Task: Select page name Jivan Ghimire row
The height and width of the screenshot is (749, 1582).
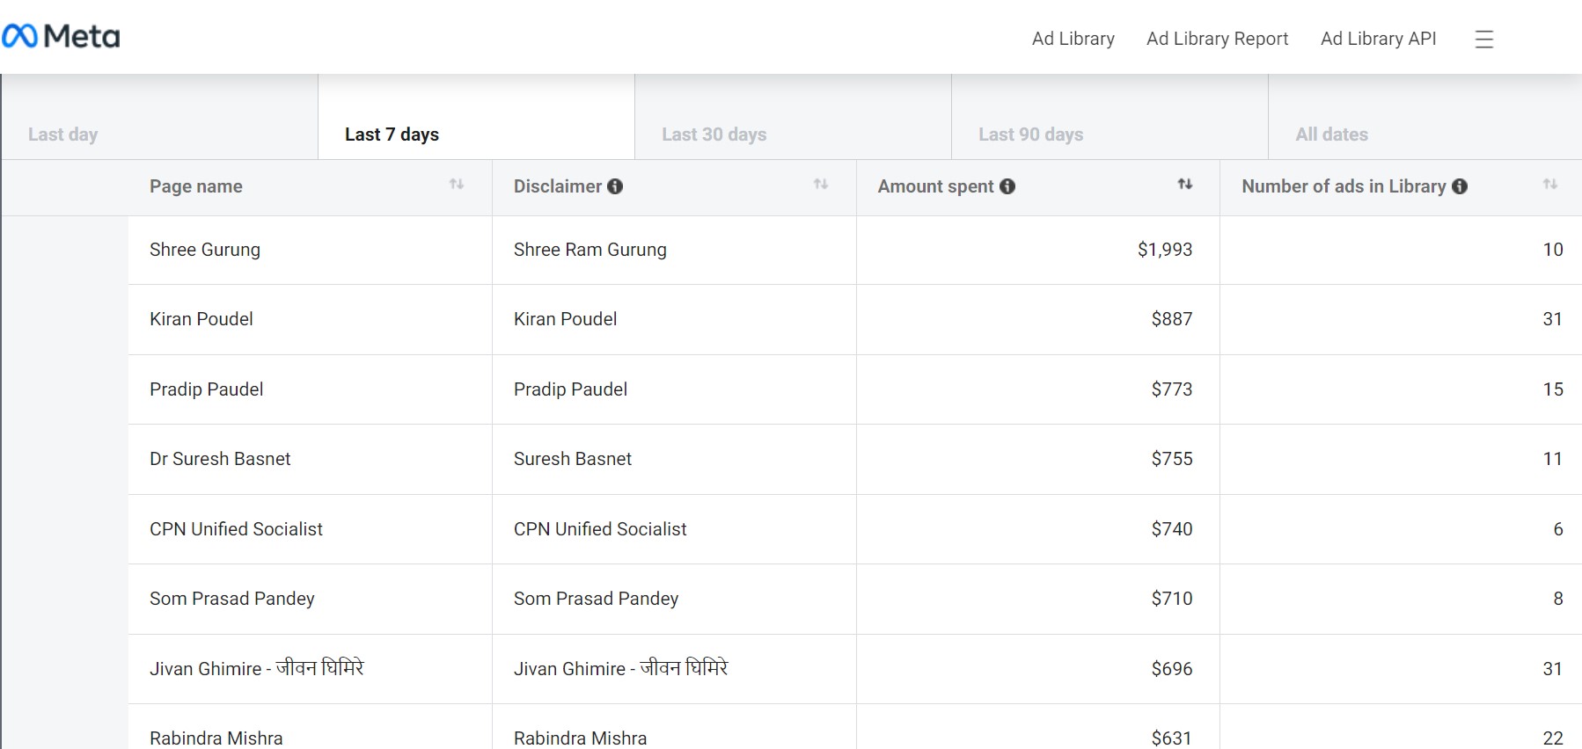Action: coord(257,668)
